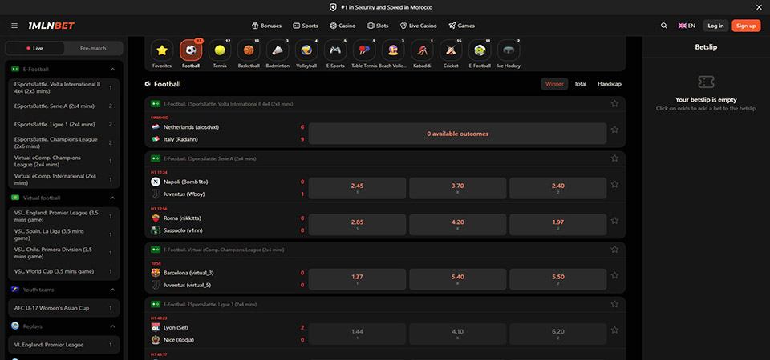This screenshot has width=770, height=360.
Task: Open the Bonuses menu
Action: pos(266,26)
